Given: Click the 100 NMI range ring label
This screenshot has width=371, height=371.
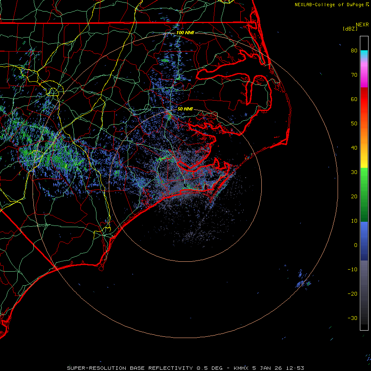Looking at the screenshot, I should pyautogui.click(x=185, y=33).
